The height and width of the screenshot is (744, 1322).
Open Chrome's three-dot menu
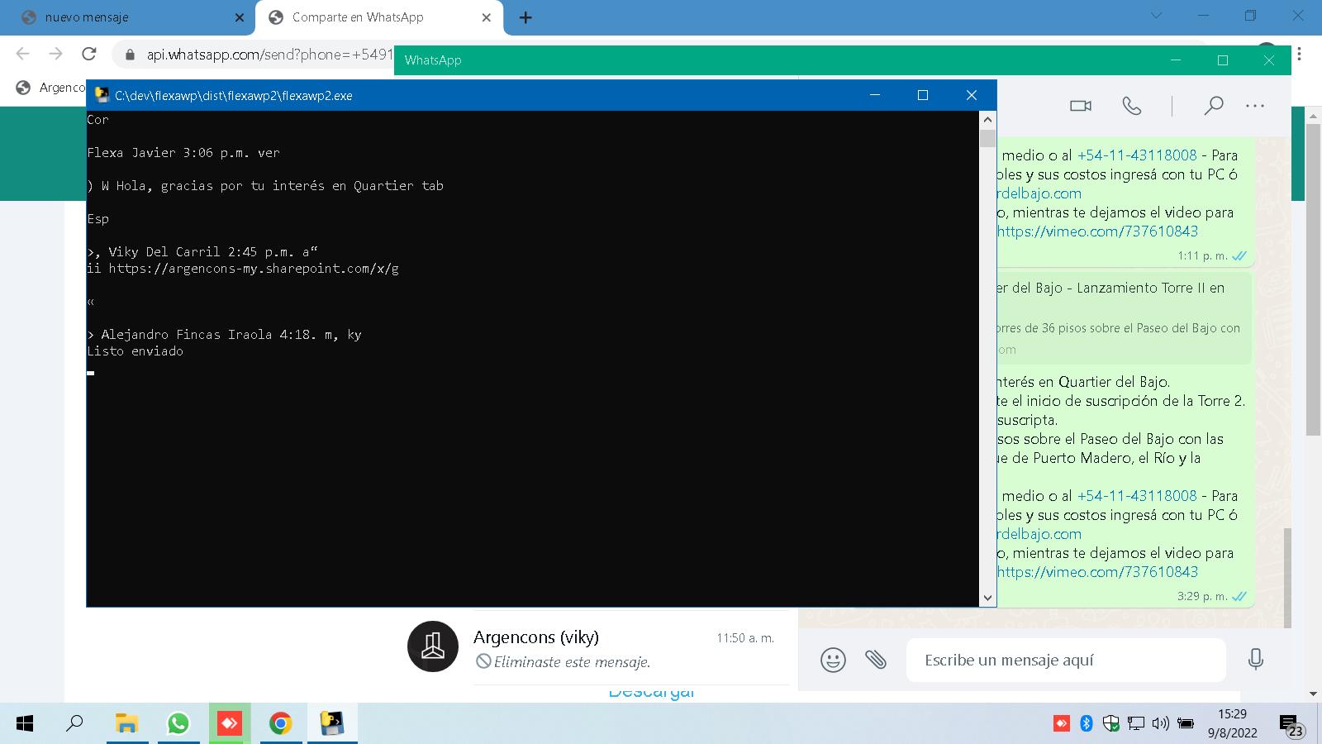[x=1299, y=55]
